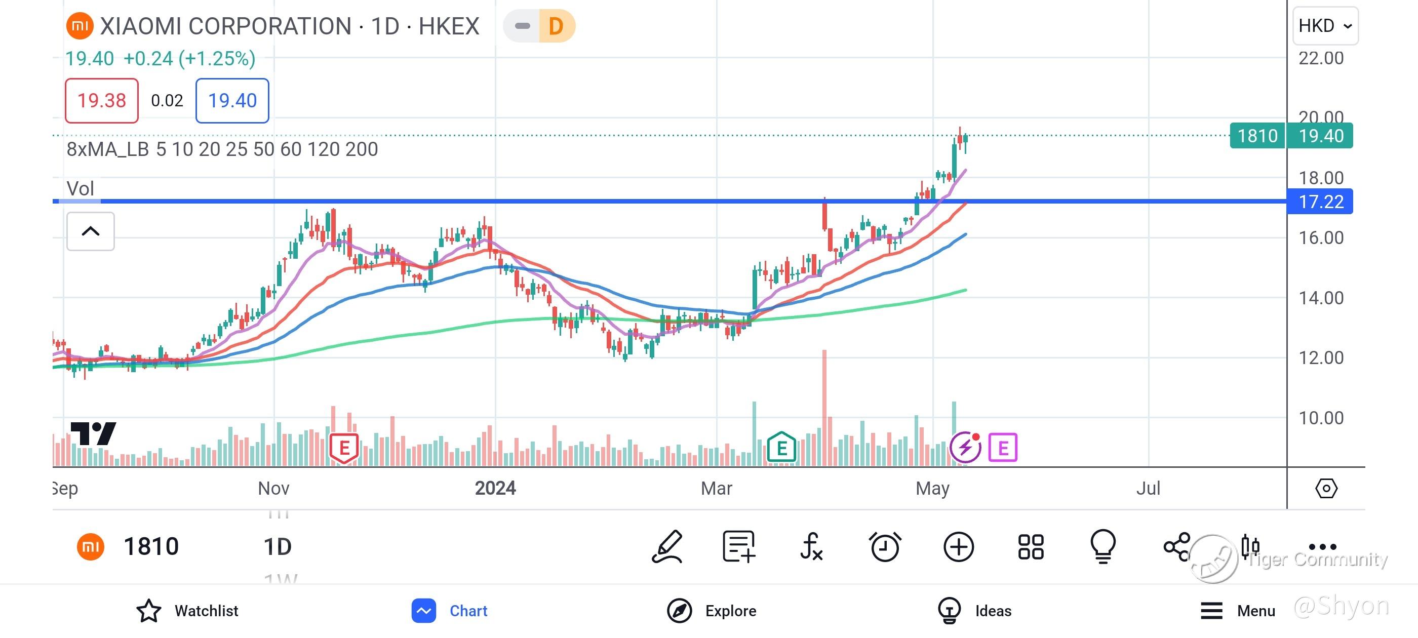Screen dimensions: 1418x638
Task: Open the indicators fx icon
Action: (811, 547)
